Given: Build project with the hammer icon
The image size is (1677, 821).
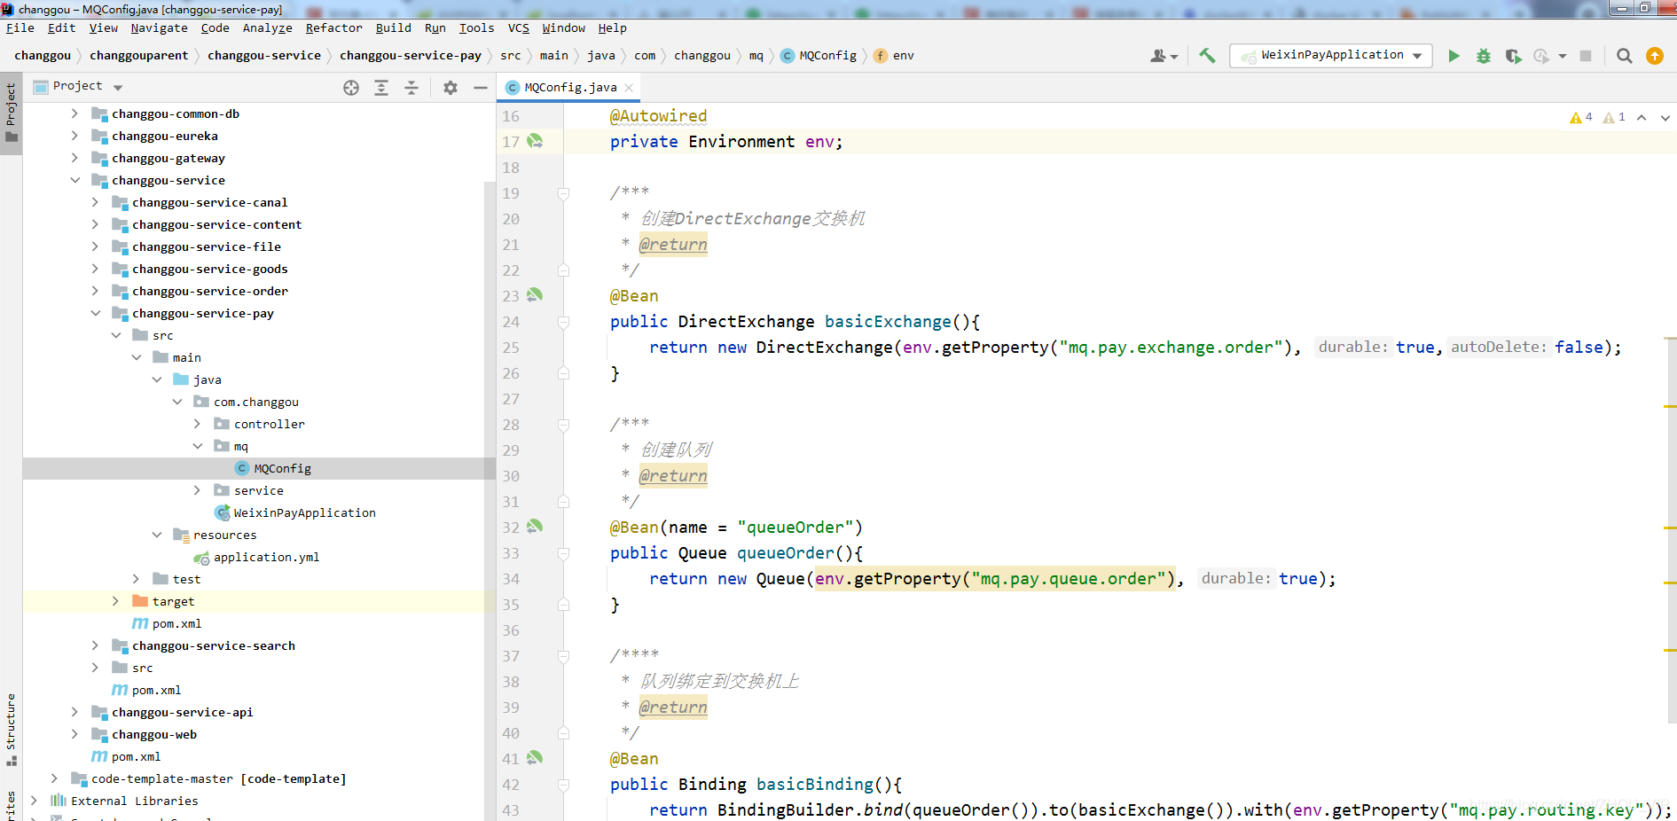Looking at the screenshot, I should (1207, 55).
